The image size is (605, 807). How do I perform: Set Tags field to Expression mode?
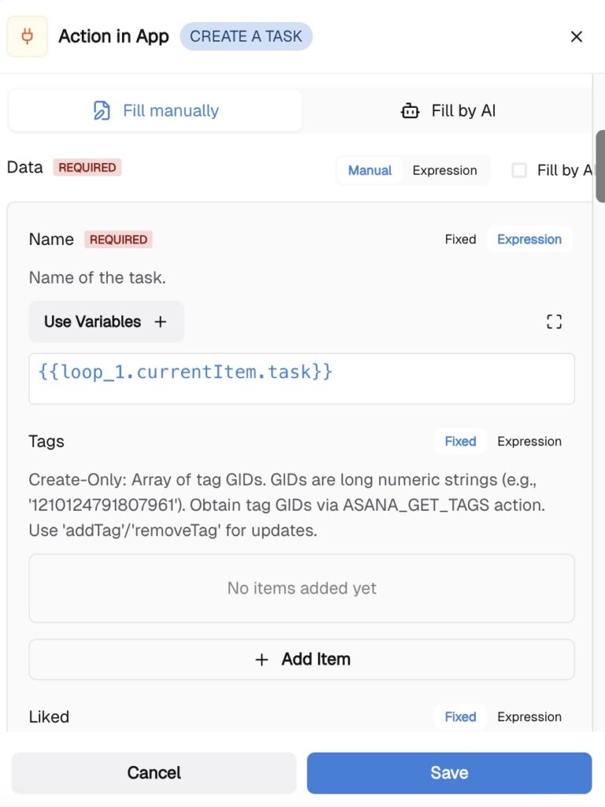click(529, 441)
